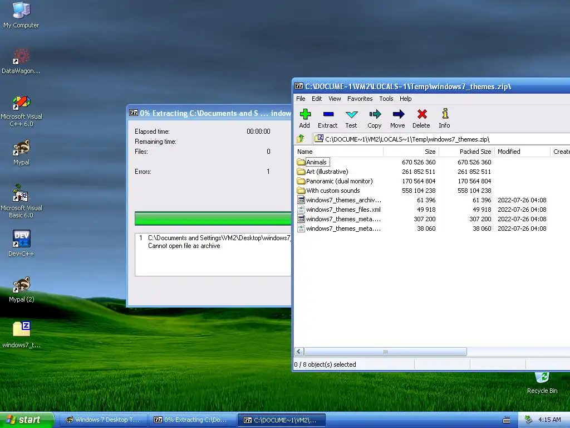Sort by the Size column header
The width and height of the screenshot is (570, 428).
click(x=411, y=152)
